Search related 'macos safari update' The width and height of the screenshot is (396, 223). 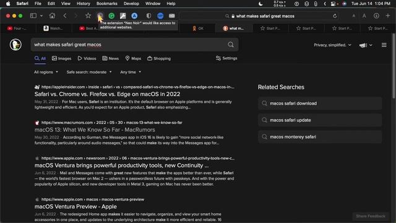tap(320, 120)
